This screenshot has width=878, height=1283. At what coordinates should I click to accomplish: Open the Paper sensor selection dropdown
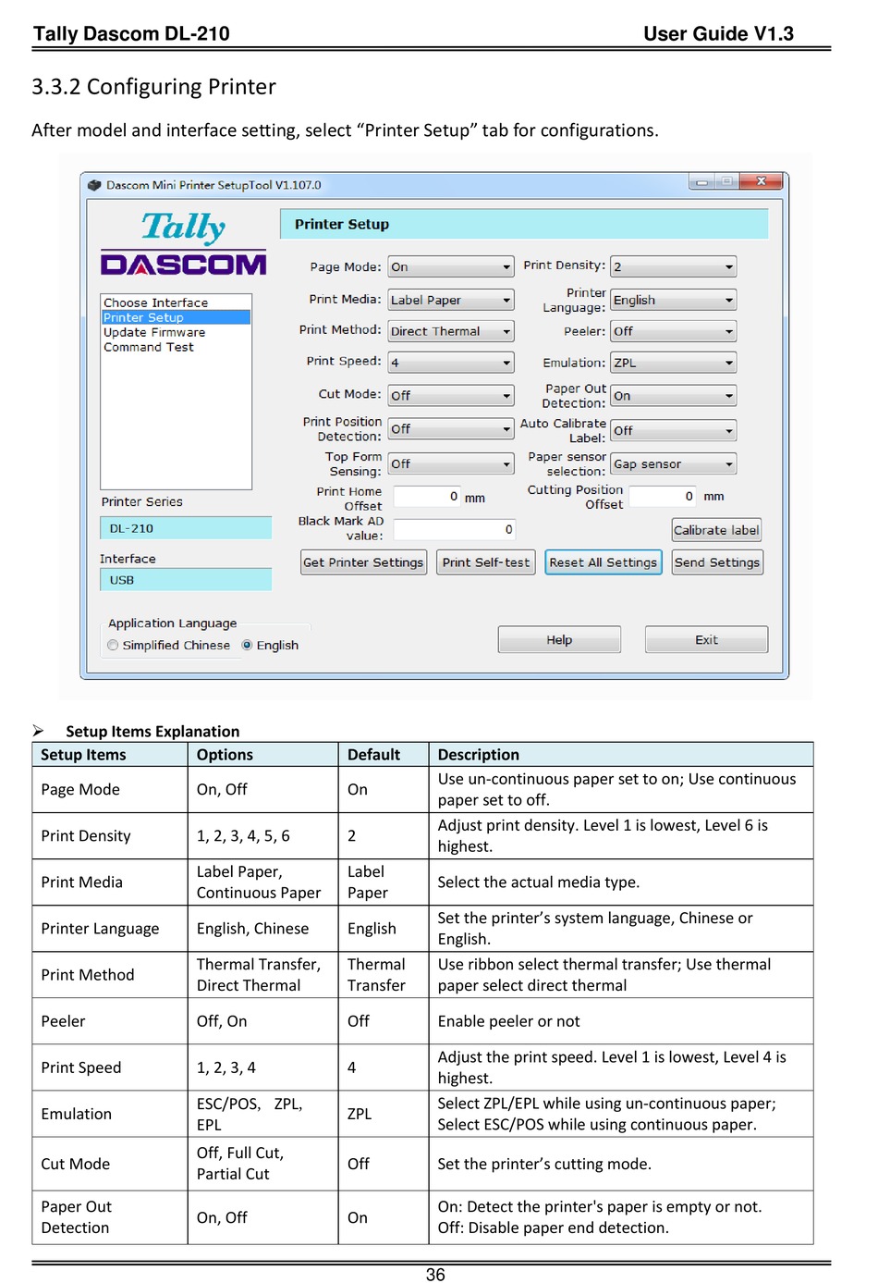pyautogui.click(x=674, y=463)
